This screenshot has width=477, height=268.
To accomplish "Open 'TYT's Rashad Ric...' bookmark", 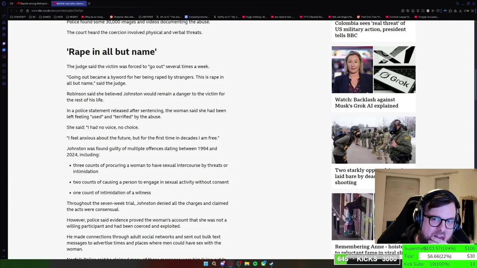I will click(x=312, y=17).
